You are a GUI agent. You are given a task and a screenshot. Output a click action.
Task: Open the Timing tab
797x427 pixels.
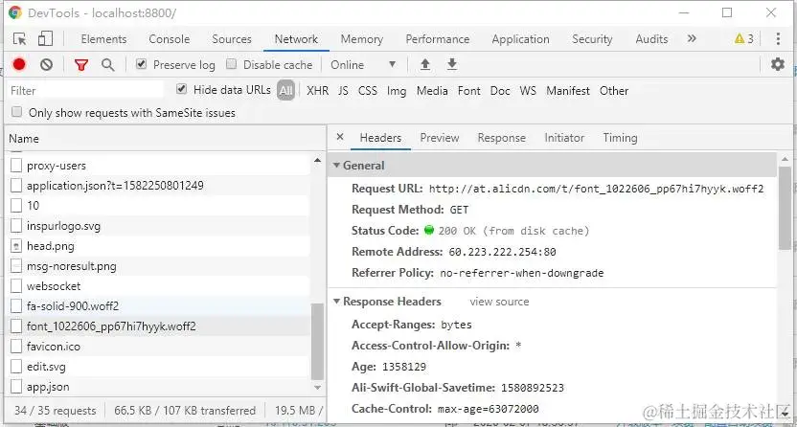click(x=620, y=138)
